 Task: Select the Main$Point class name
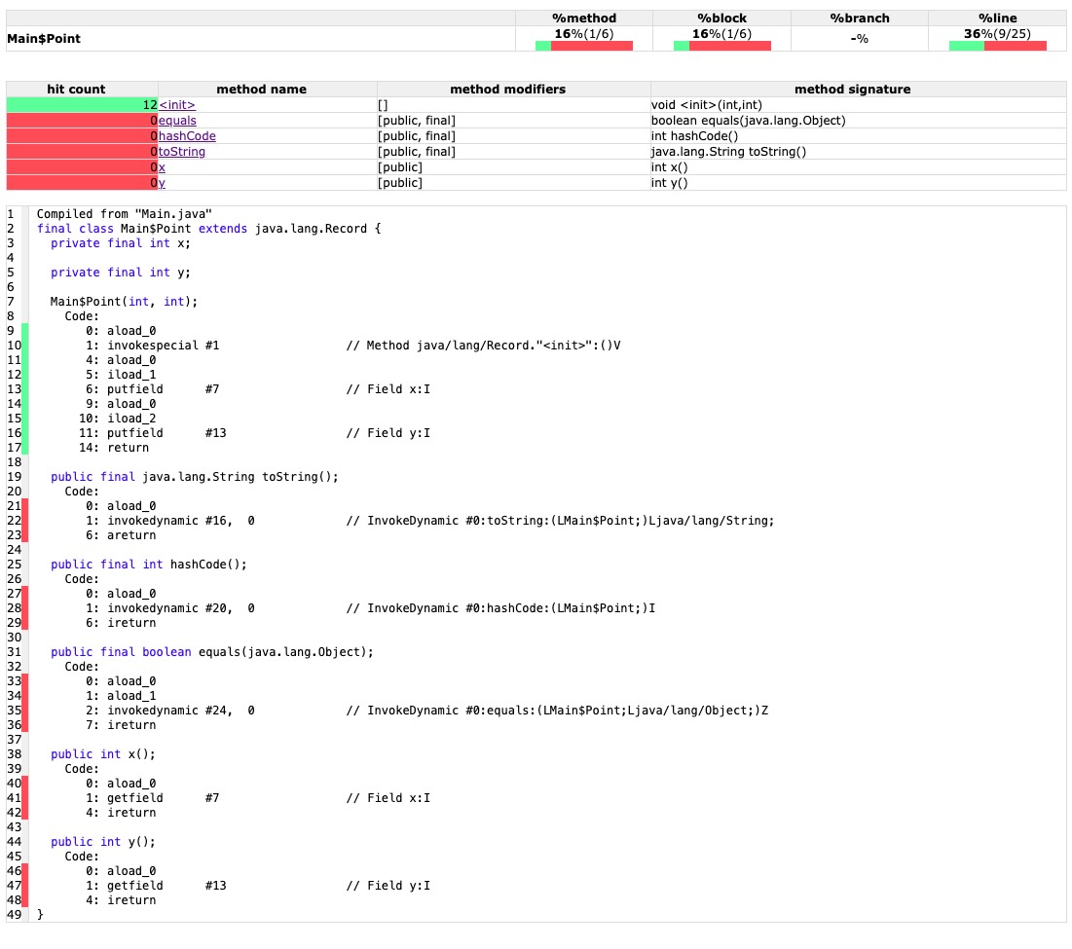(44, 38)
